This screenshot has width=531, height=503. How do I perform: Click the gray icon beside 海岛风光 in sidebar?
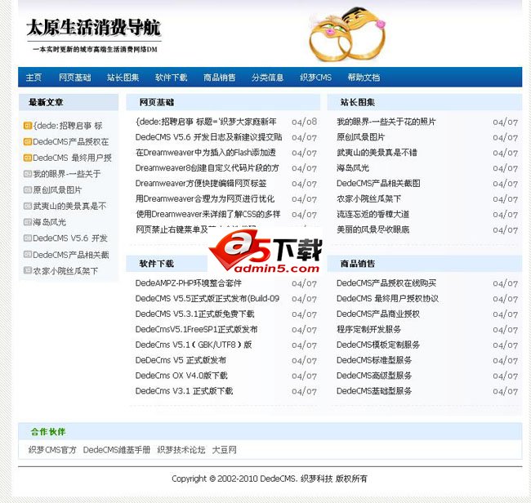[x=28, y=222]
